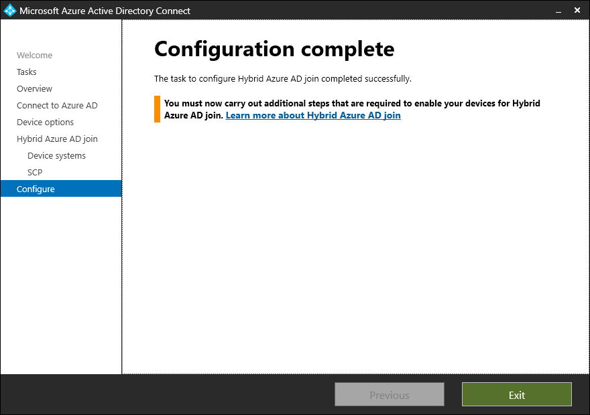This screenshot has height=415, width=590.
Task: Click the task completed successfully message
Action: (x=282, y=78)
